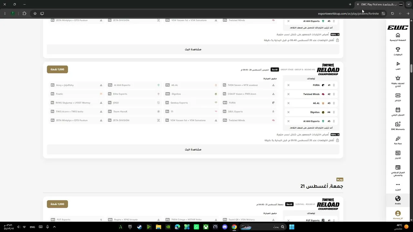The height and width of the screenshot is (232, 413).
Task: Select team COAST Vazen + PWR Anon
Action: click(249, 94)
